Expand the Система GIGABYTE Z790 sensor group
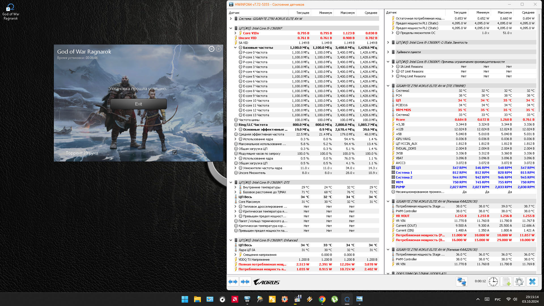Image resolution: width=544 pixels, height=306 pixels. [x=231, y=19]
